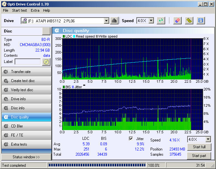Click the disc icon beside Label field
This screenshot has height=169, width=216.
coord(46,62)
